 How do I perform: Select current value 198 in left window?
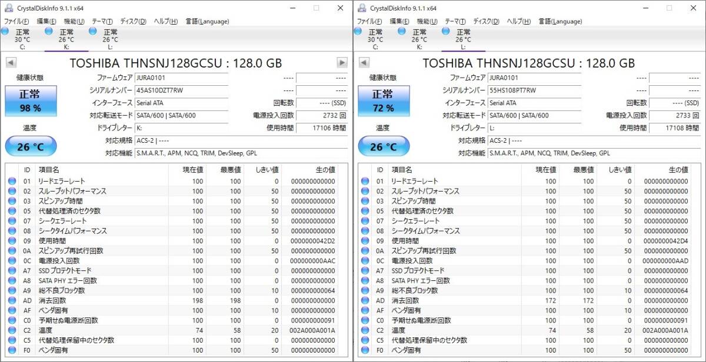pyautogui.click(x=198, y=301)
